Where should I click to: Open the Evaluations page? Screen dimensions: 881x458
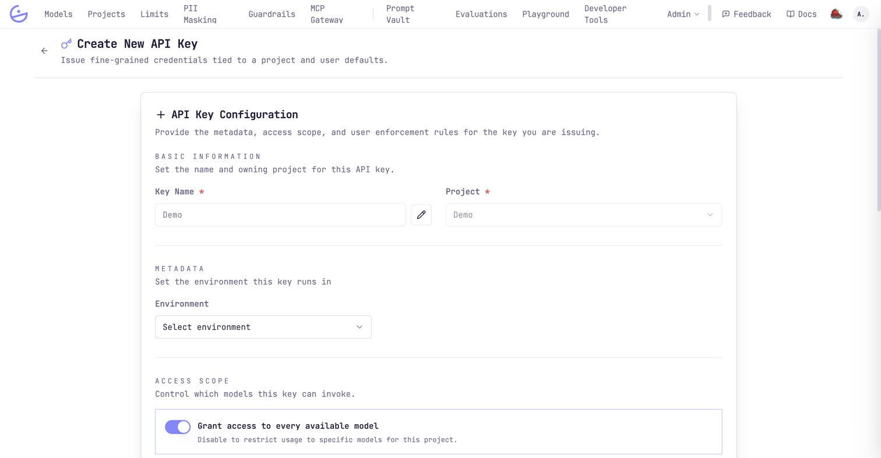(x=481, y=14)
